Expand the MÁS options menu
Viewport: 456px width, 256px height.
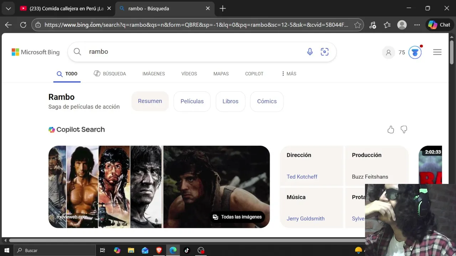click(x=289, y=74)
